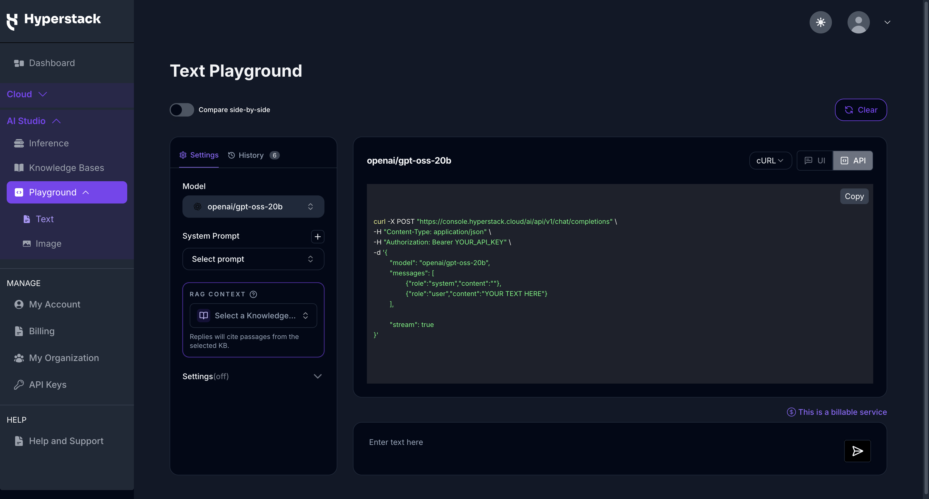
Task: Click the My Organization people icon
Action: 19,358
